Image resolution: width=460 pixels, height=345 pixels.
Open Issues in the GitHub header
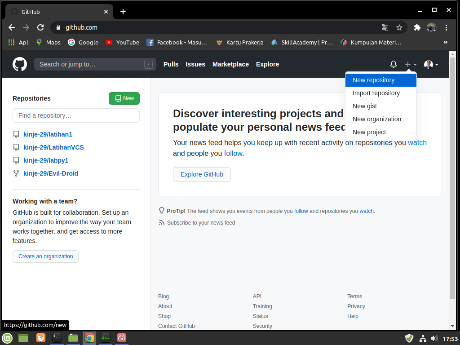[195, 64]
